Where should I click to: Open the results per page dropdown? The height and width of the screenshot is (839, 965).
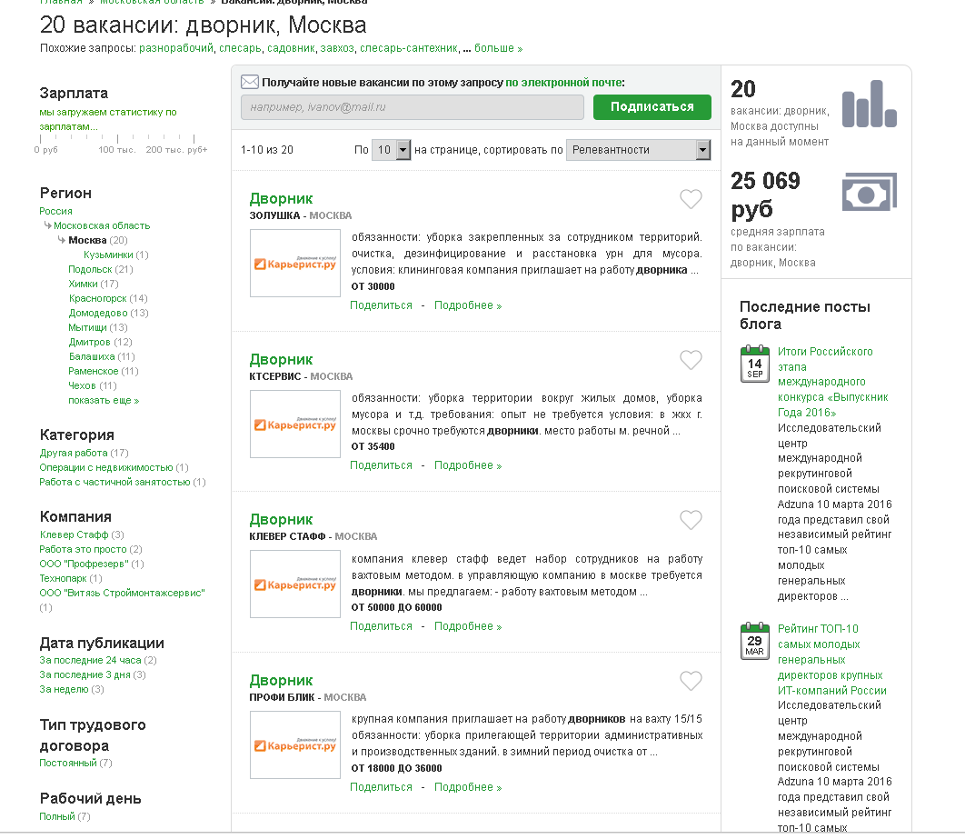[392, 150]
